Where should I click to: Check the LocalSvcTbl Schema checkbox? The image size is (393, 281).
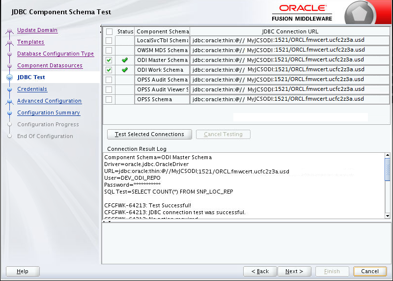click(109, 41)
